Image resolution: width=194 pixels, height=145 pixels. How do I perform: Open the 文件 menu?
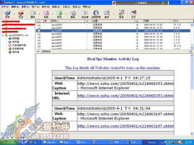(5, 7)
